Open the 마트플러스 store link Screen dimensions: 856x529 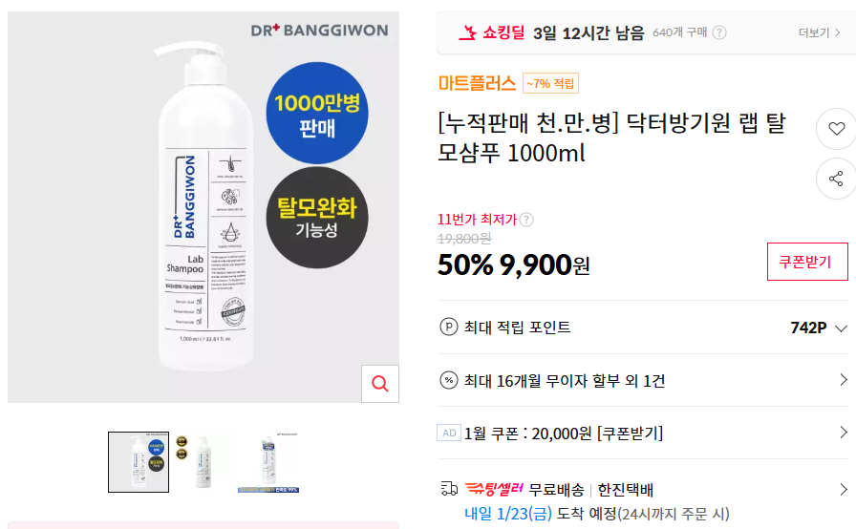click(x=477, y=83)
